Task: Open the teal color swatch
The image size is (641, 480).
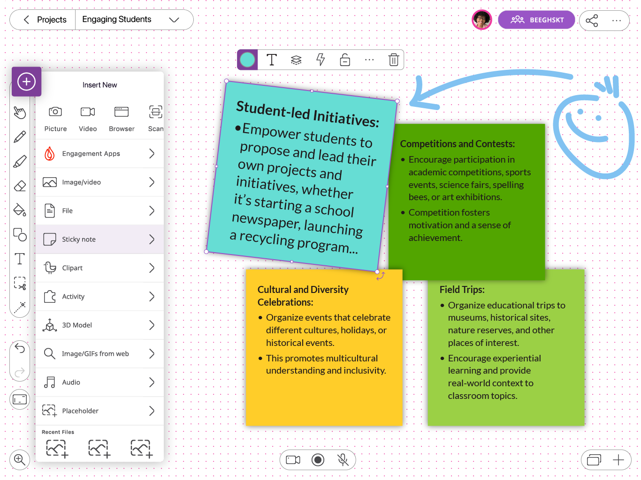Action: pos(247,60)
